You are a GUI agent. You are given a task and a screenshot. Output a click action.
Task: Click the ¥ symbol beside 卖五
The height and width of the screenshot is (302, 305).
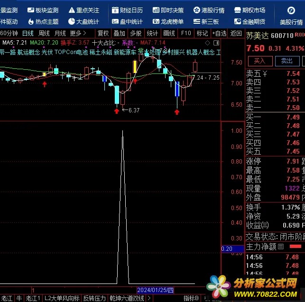pyautogui.click(x=265, y=73)
